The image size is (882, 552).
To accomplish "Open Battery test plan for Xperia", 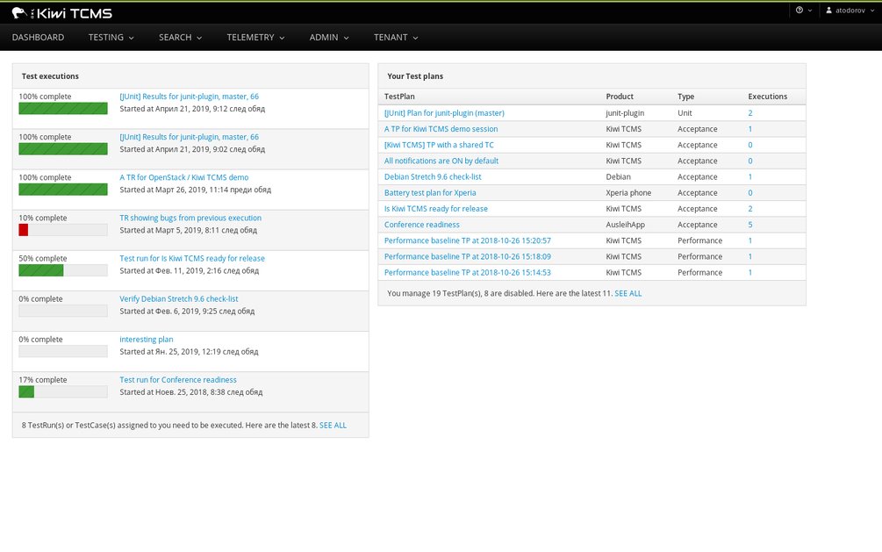I will coord(430,192).
